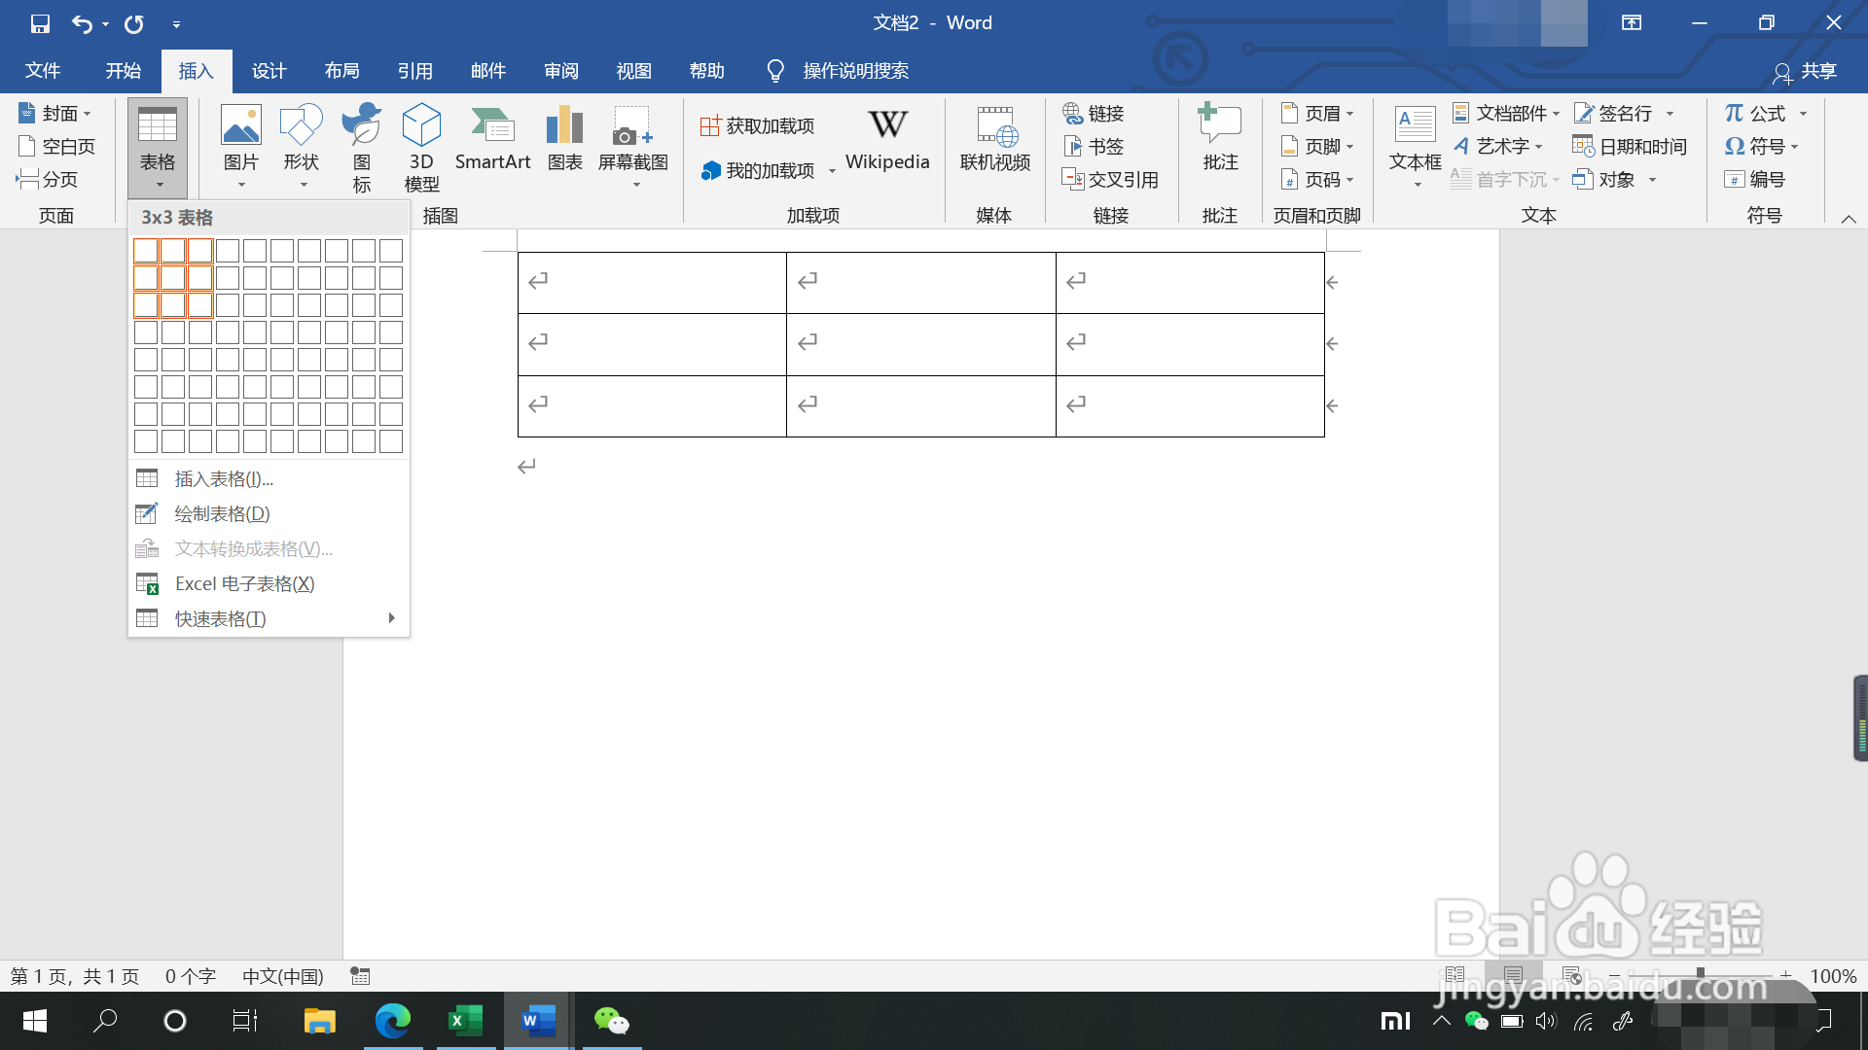The width and height of the screenshot is (1868, 1050).
Task: Insert a picture from the 图片 icon
Action: (241, 146)
